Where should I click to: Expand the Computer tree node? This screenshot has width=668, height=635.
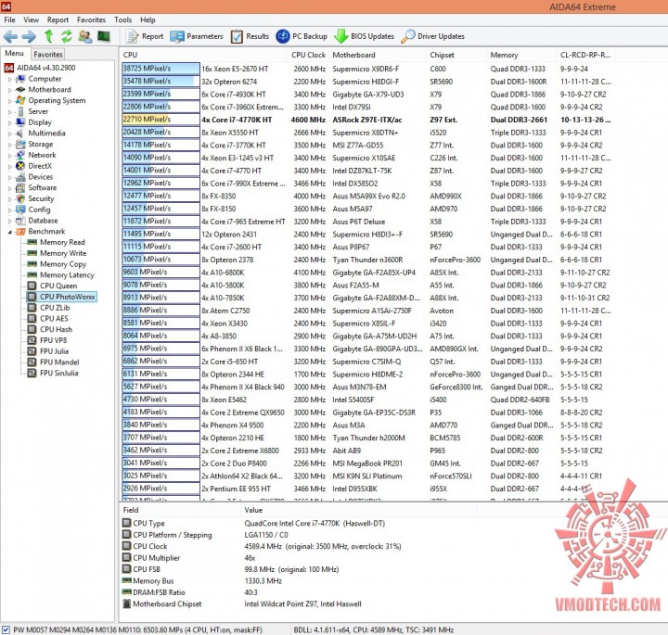pyautogui.click(x=10, y=79)
